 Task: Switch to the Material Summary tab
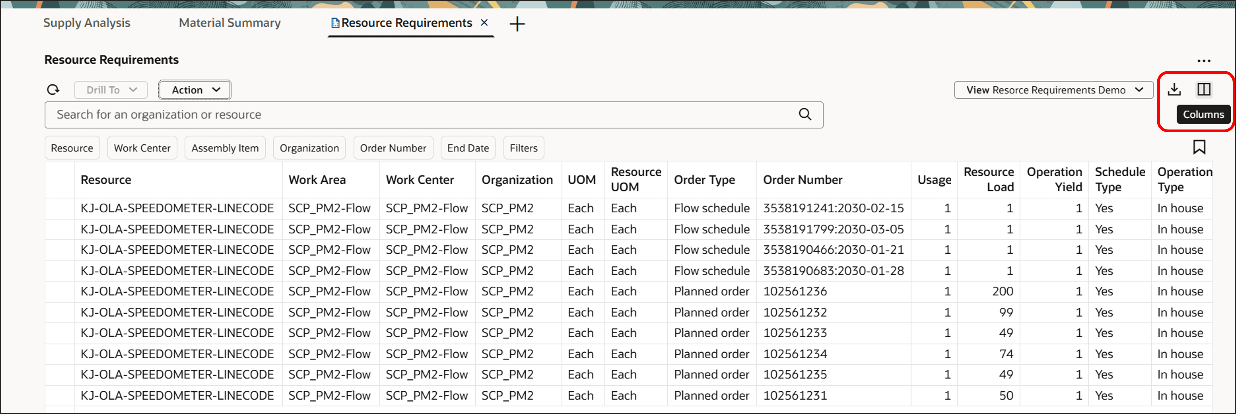tap(229, 22)
